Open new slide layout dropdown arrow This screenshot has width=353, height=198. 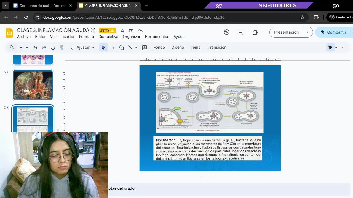(x=27, y=47)
